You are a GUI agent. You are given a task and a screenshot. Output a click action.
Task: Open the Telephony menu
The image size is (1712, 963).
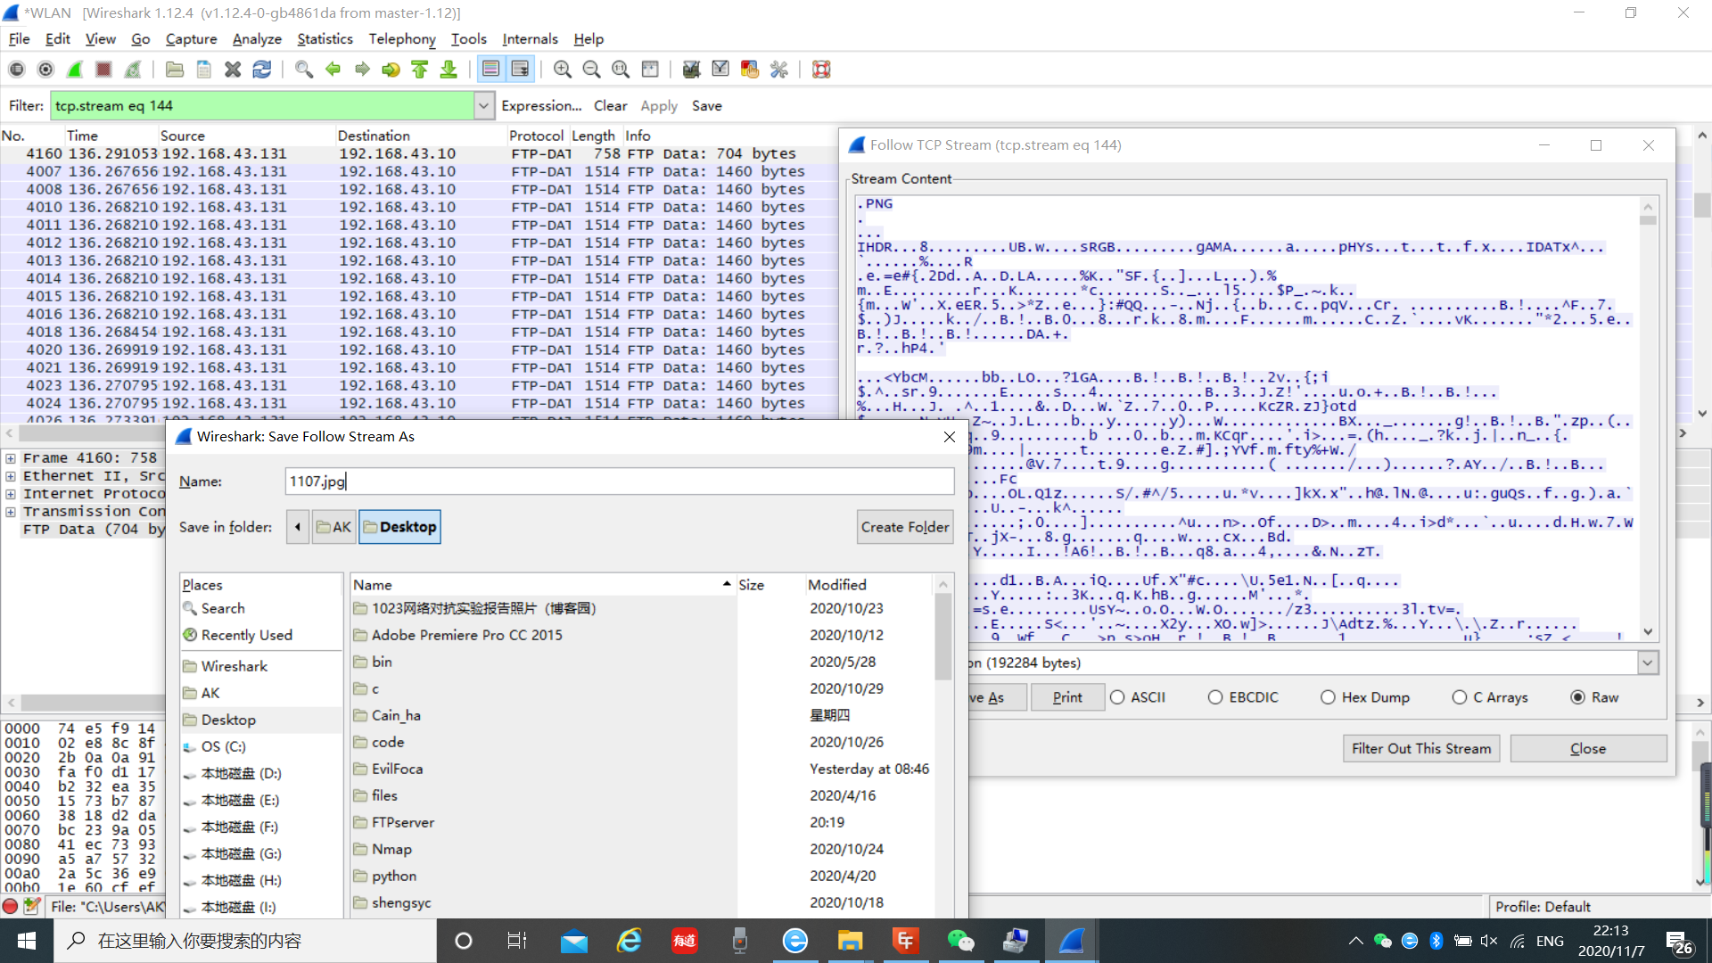pos(402,39)
